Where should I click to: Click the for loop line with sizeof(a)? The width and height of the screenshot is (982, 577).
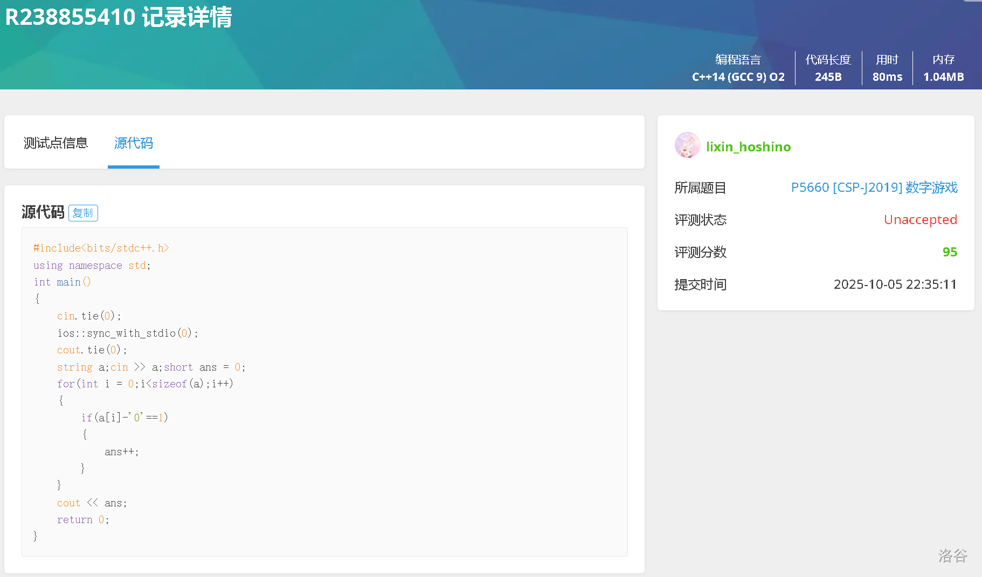point(145,384)
